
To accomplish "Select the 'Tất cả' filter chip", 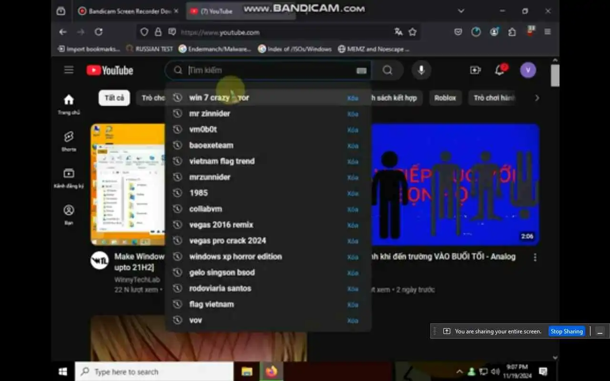I will (x=114, y=98).
